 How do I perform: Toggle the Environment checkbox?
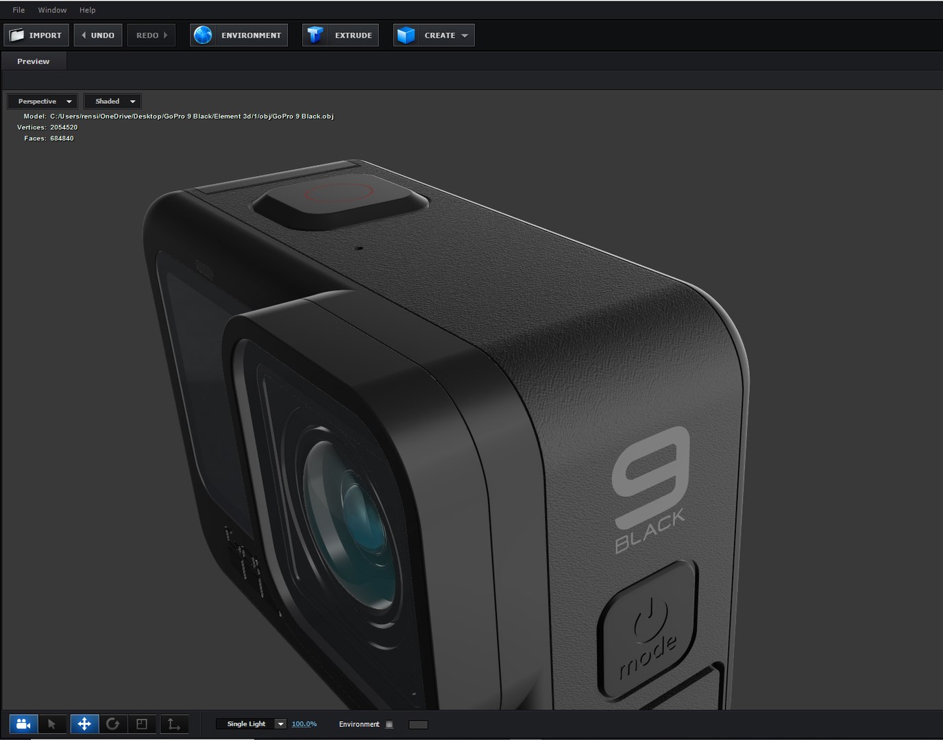click(389, 724)
